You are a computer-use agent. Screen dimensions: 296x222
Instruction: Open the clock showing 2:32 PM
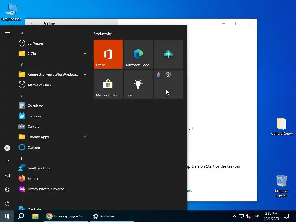coord(271,216)
